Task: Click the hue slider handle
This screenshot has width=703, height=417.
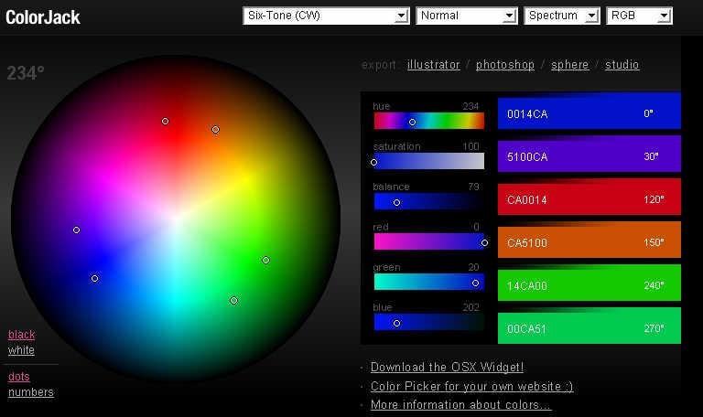Action: (413, 123)
